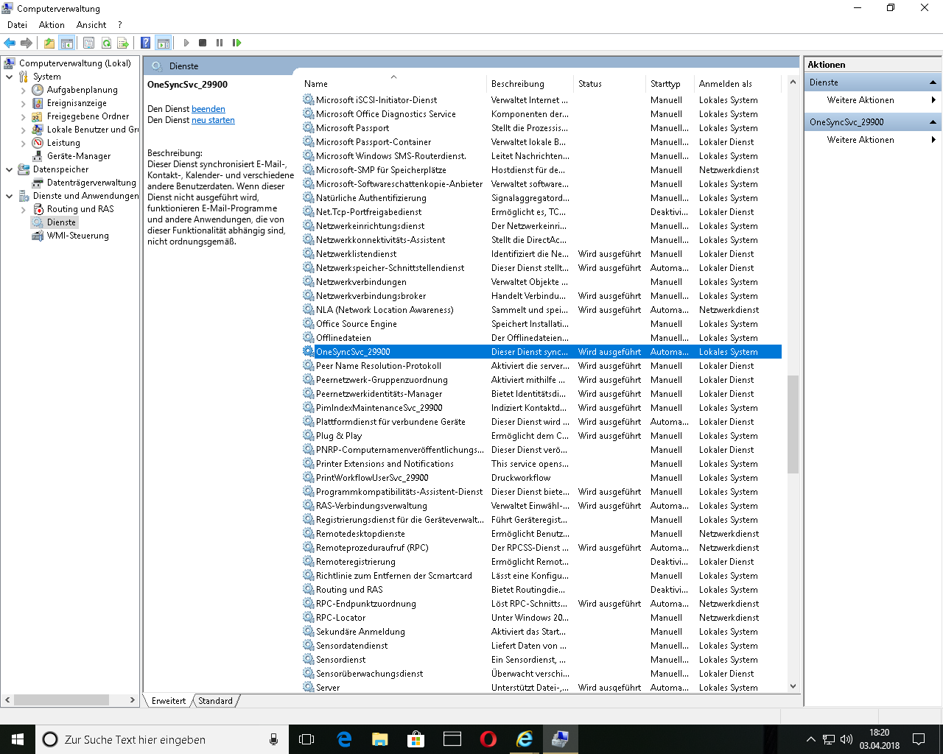This screenshot has height=754, width=943.
Task: Click the Refresh toolbar icon
Action: point(106,43)
